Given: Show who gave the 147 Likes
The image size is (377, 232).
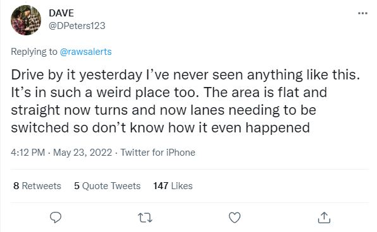Looking at the screenshot, I should [x=173, y=186].
